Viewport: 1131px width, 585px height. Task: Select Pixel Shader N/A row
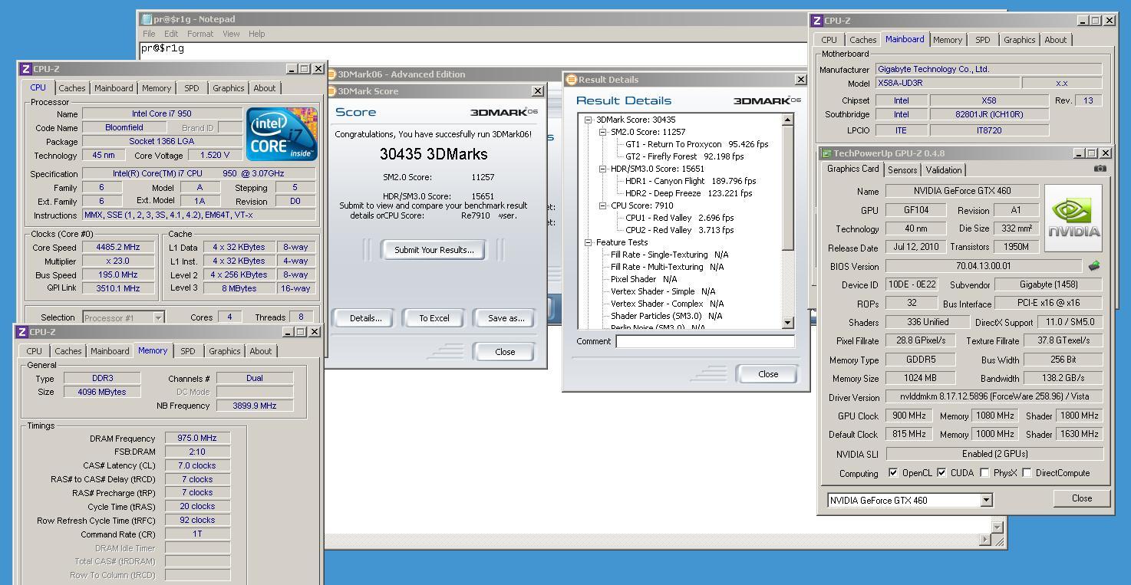coord(644,279)
